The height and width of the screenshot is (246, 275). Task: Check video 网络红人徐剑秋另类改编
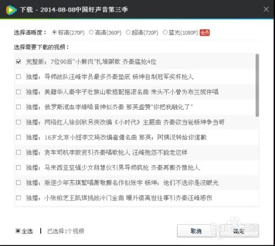point(18,122)
